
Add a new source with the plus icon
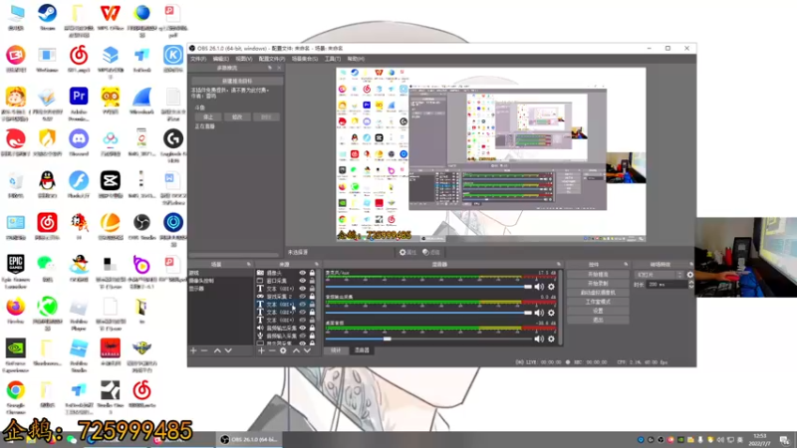tap(261, 350)
